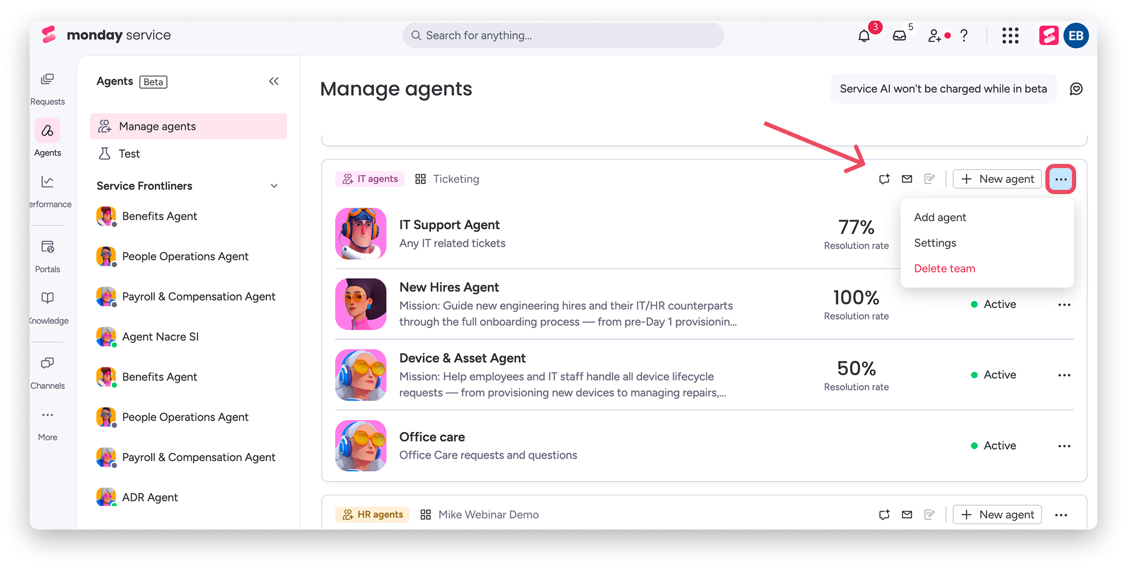Click the edit form icon in IT agents header
Image resolution: width=1127 pixels, height=568 pixels.
tap(929, 179)
